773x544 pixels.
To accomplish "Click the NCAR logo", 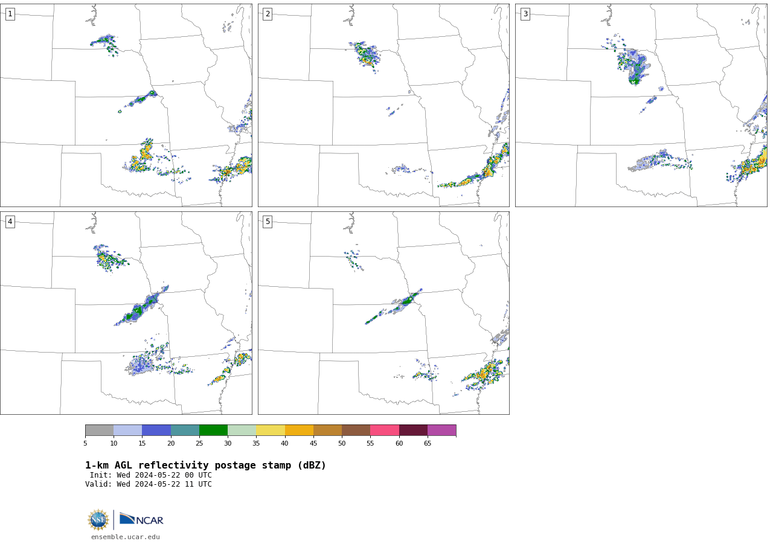I will pos(141,519).
